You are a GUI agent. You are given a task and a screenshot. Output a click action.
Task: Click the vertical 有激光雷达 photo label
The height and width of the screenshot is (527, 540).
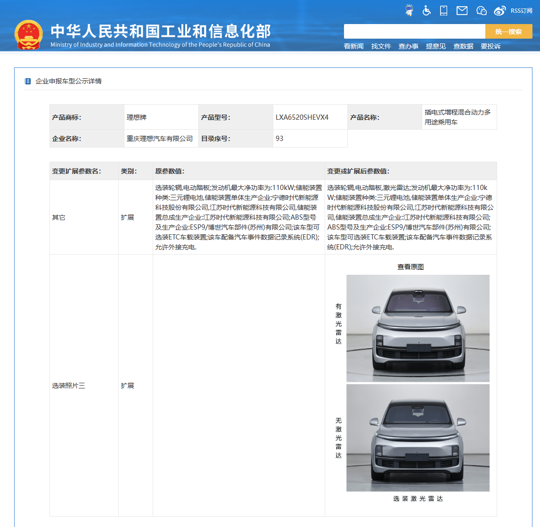(x=338, y=324)
